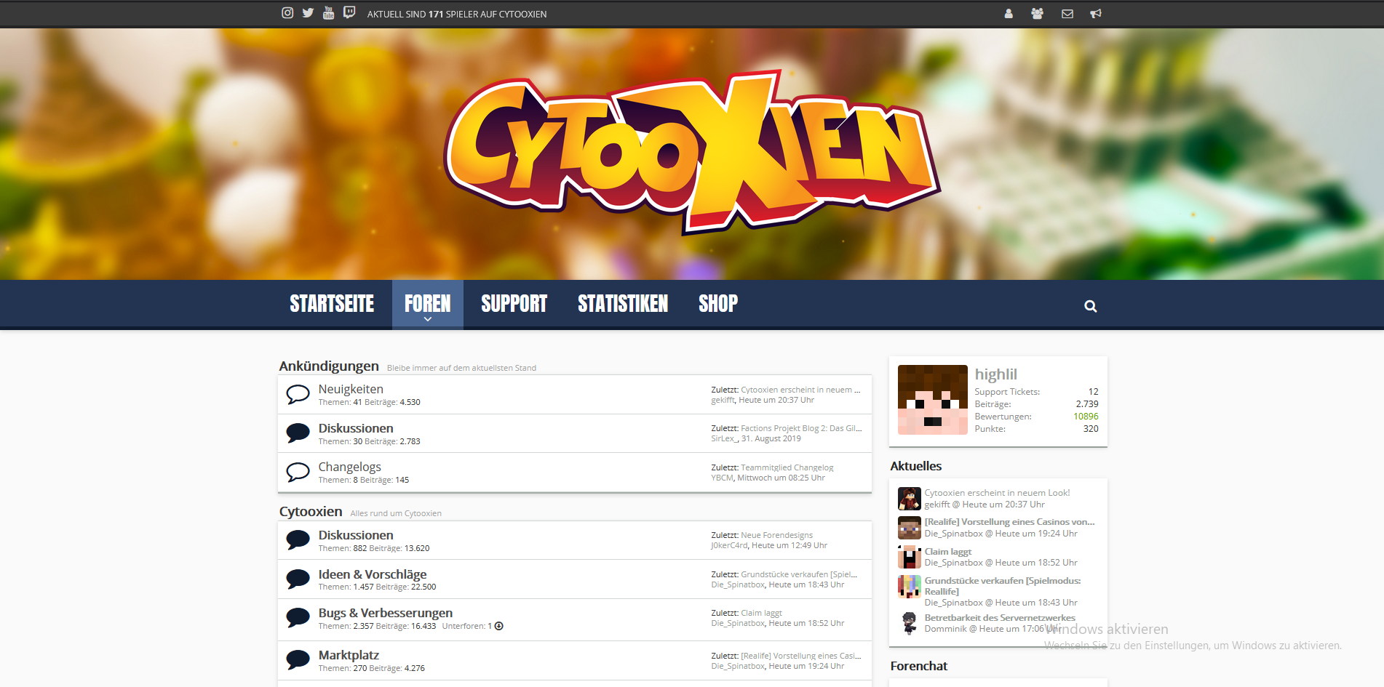The image size is (1384, 687).
Task: Open the Marktplatz forum
Action: point(349,655)
